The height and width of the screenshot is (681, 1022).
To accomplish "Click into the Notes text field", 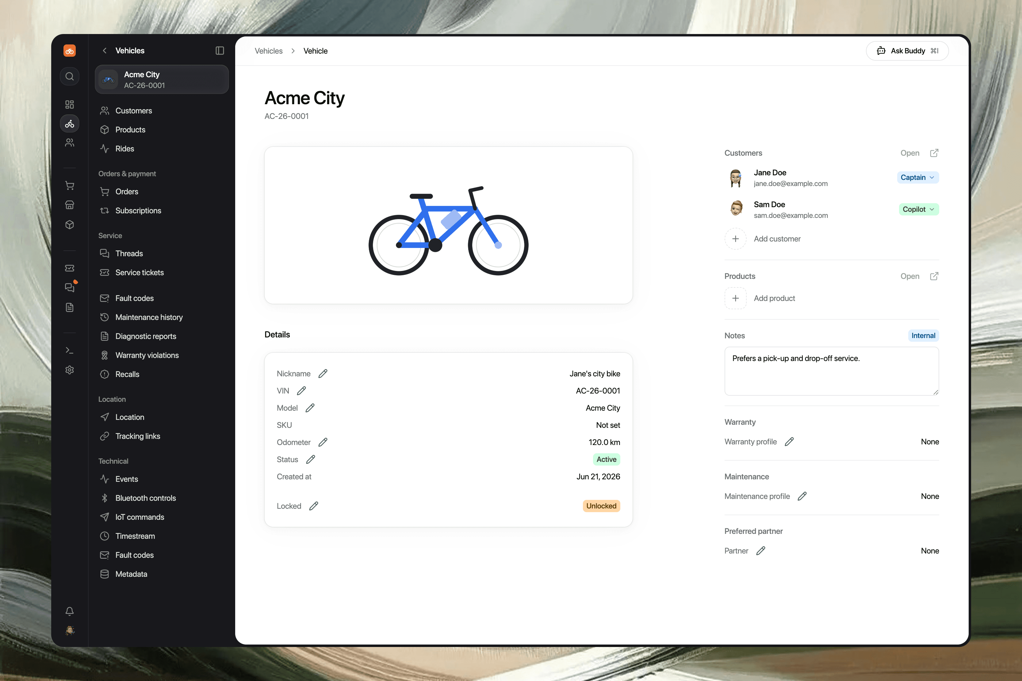I will click(x=831, y=371).
